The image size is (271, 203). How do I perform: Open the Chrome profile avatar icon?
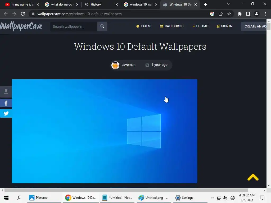(257, 14)
